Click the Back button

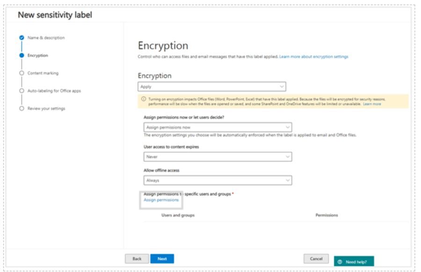click(x=137, y=258)
